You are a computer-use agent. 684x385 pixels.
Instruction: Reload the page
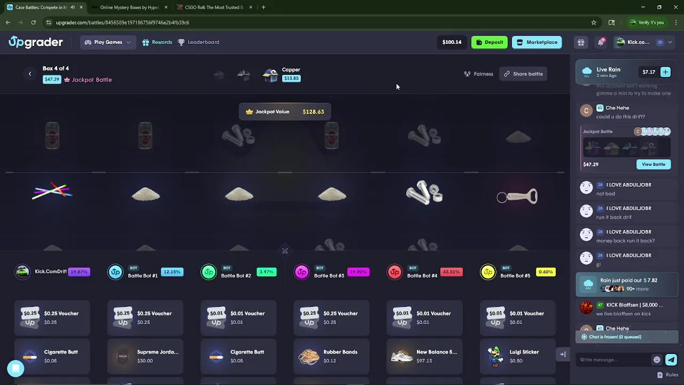33,22
